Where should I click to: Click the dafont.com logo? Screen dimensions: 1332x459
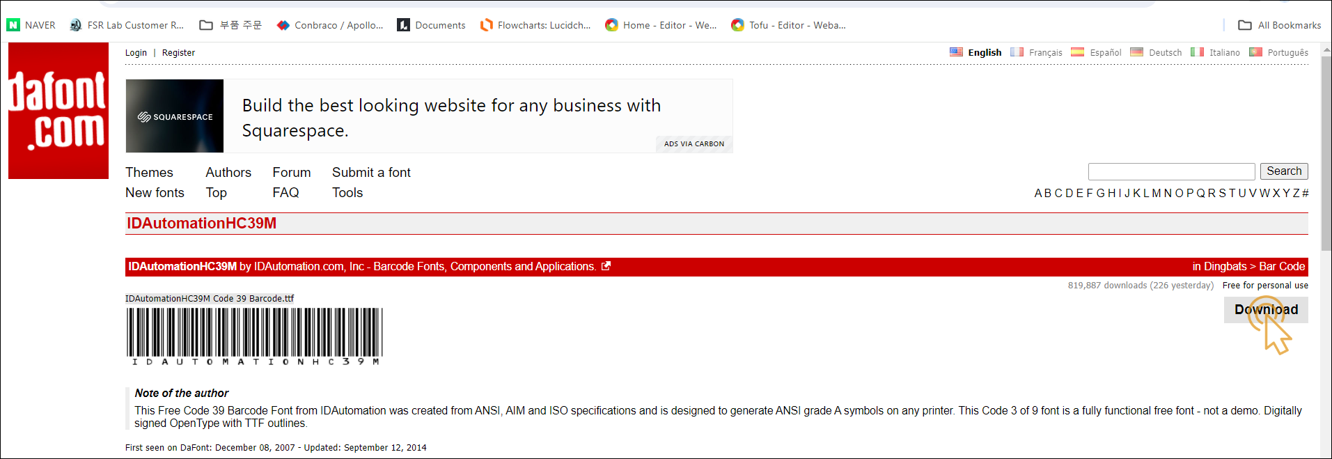tap(58, 111)
